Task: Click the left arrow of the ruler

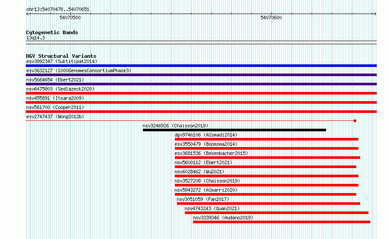Action: (x=28, y=14)
